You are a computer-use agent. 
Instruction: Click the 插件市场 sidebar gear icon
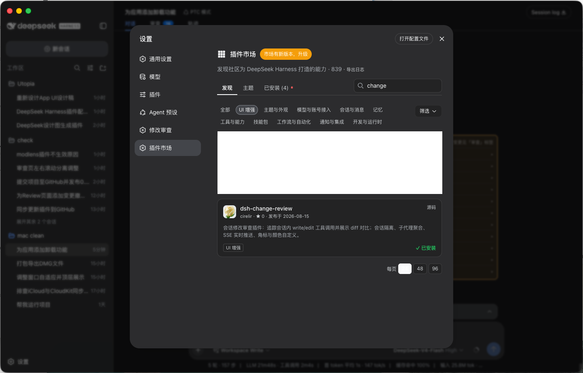[143, 148]
